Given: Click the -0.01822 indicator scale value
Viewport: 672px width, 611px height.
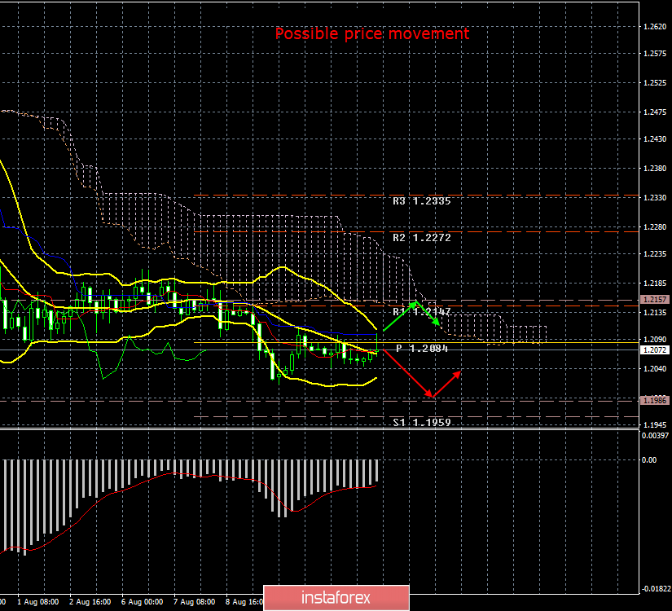Looking at the screenshot, I should (655, 589).
